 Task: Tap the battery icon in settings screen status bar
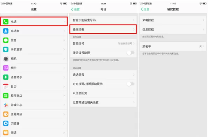coord(65,4)
